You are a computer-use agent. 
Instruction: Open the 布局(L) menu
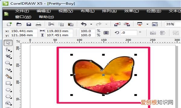[x=87, y=11]
